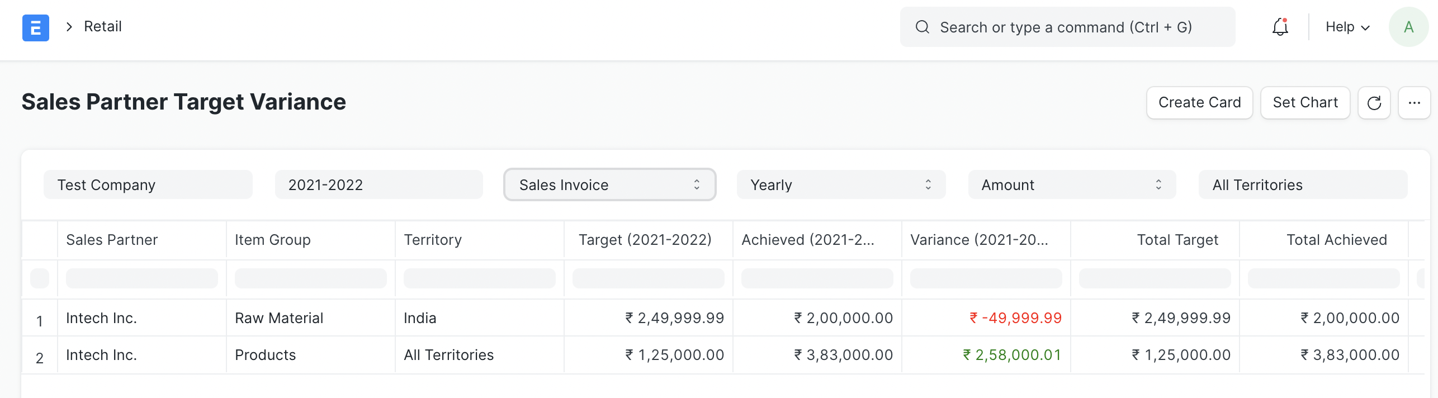
Task: Change the Yearly period dropdown
Action: point(840,185)
